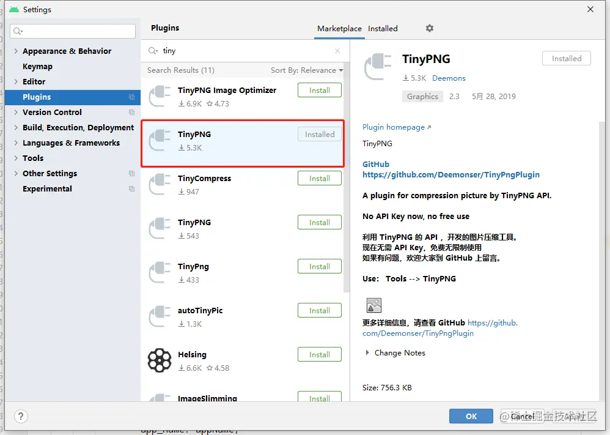Open the bold GitHub TinyPngPlugin URL
610x435 pixels.
point(451,174)
